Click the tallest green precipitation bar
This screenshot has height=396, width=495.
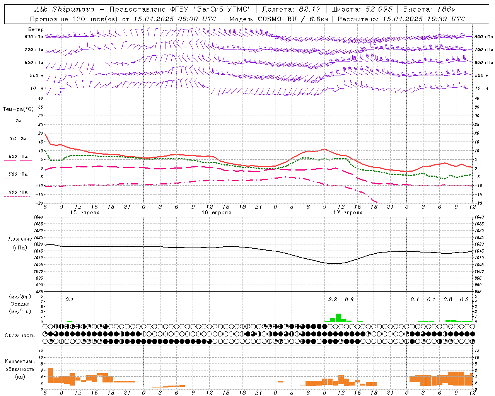[x=338, y=317]
